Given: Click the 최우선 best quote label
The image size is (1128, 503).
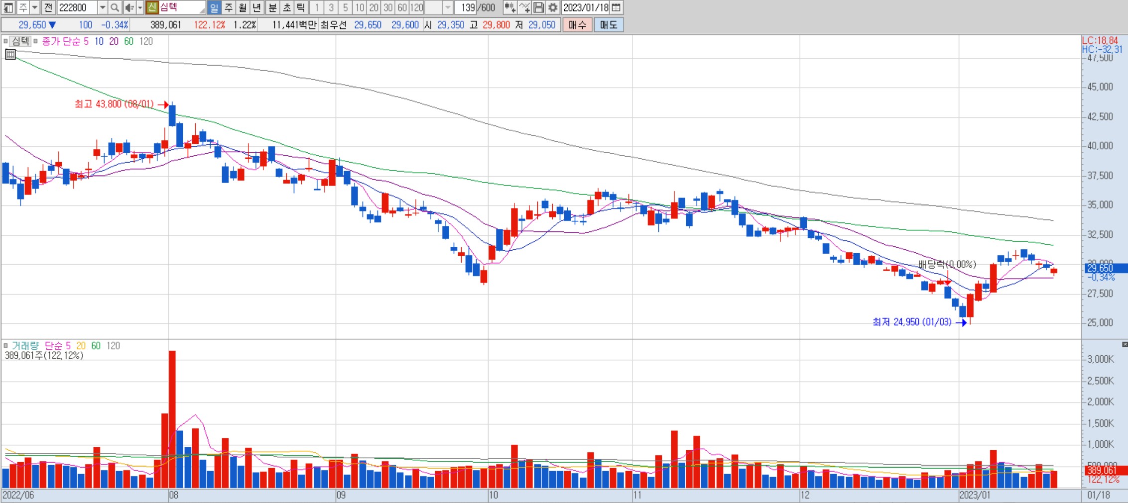Looking at the screenshot, I should [x=333, y=25].
